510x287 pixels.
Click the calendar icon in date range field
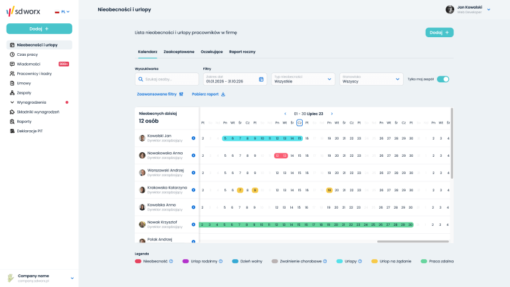pyautogui.click(x=261, y=79)
